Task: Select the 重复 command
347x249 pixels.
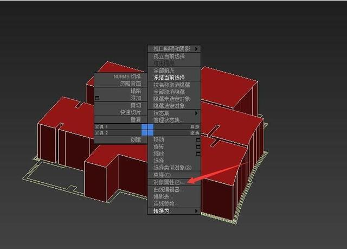Action: click(136, 120)
